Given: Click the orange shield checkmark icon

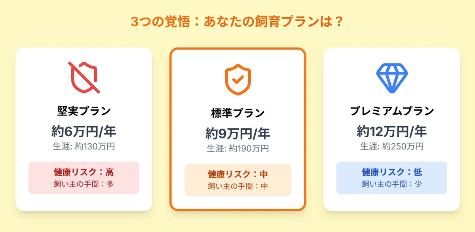Looking at the screenshot, I should click(238, 79).
